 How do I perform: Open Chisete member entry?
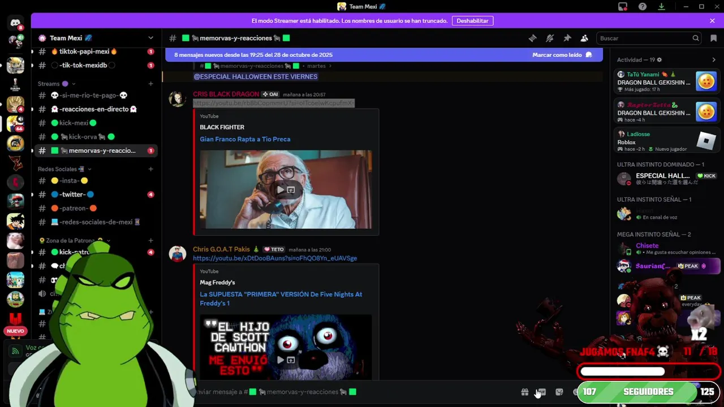[x=666, y=249]
